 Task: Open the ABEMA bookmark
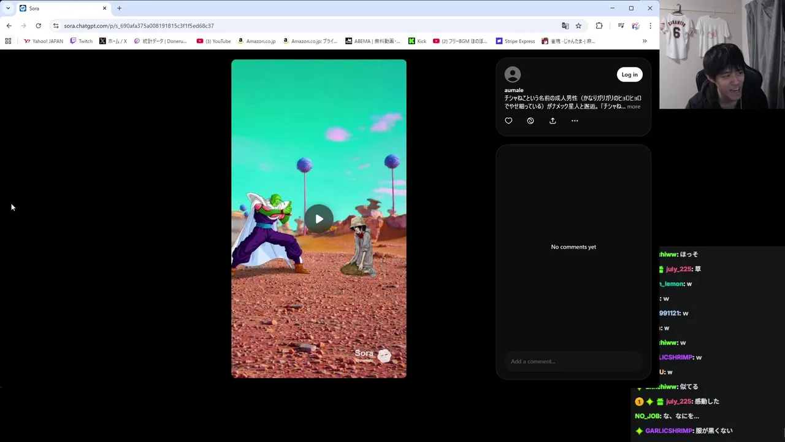tap(372, 41)
